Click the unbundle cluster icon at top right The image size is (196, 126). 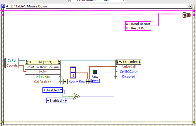pos(186,15)
